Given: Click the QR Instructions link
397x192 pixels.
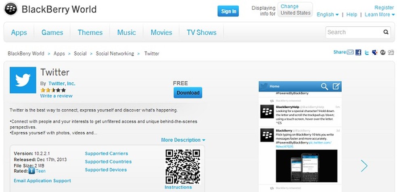Looking at the screenshot, I should (x=178, y=187).
